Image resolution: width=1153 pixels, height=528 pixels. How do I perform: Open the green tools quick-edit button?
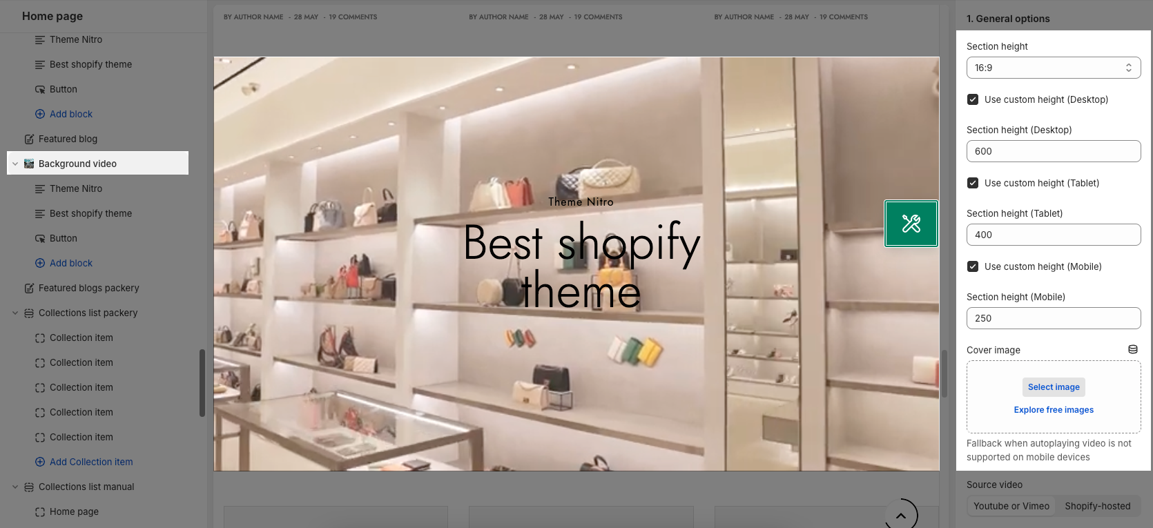(x=911, y=224)
